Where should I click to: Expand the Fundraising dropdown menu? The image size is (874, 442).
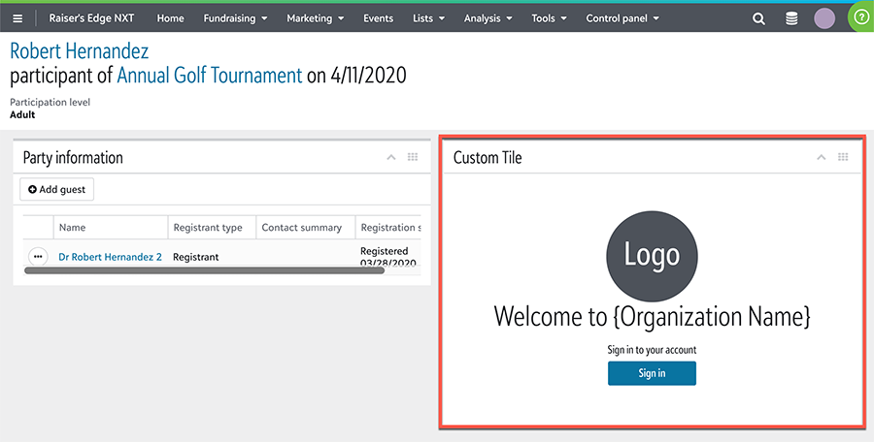point(235,18)
